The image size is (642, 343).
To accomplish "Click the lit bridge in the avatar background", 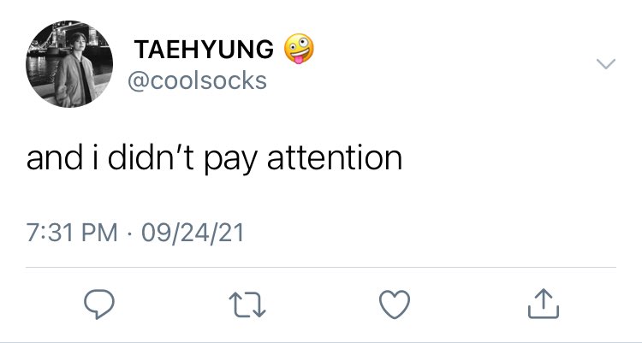I will 56,38.
